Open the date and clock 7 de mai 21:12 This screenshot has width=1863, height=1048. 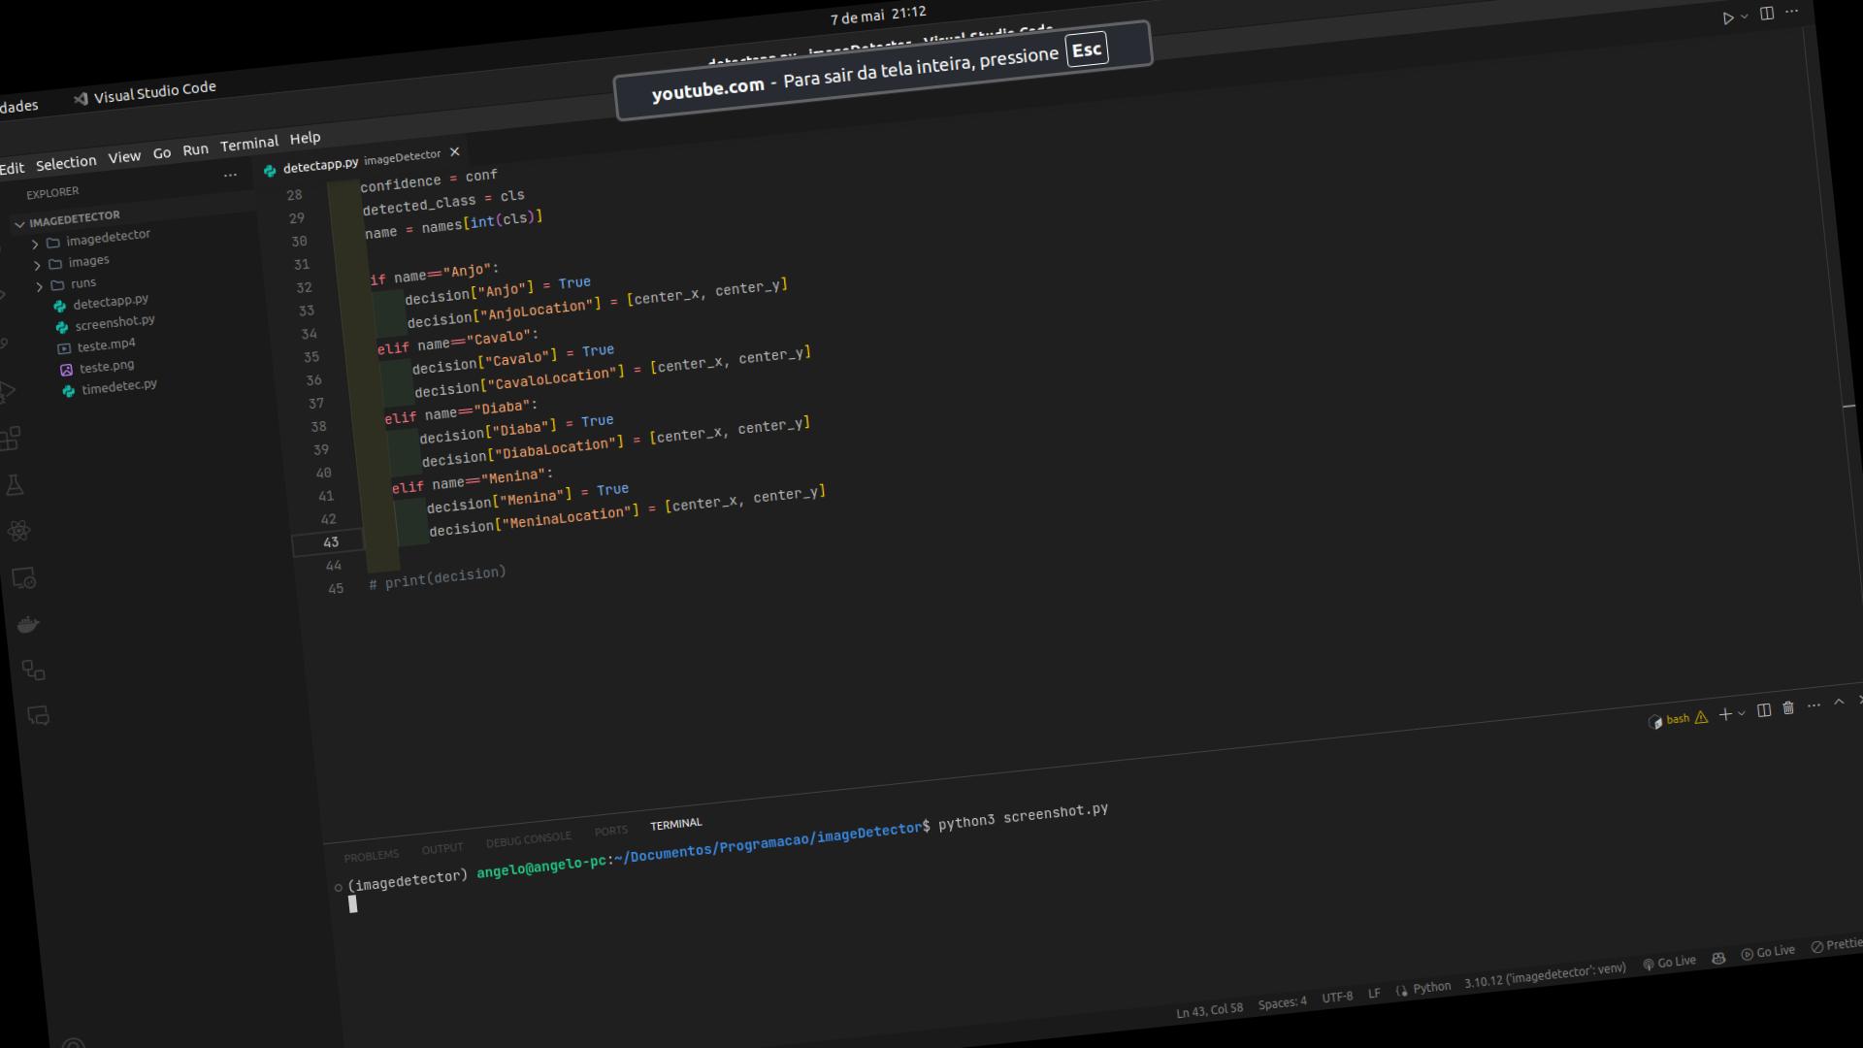coord(877,16)
